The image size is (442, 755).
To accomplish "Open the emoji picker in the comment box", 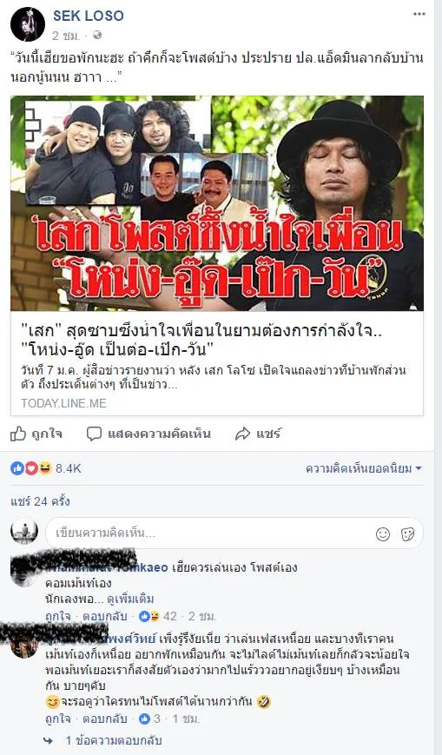I will pyautogui.click(x=383, y=533).
